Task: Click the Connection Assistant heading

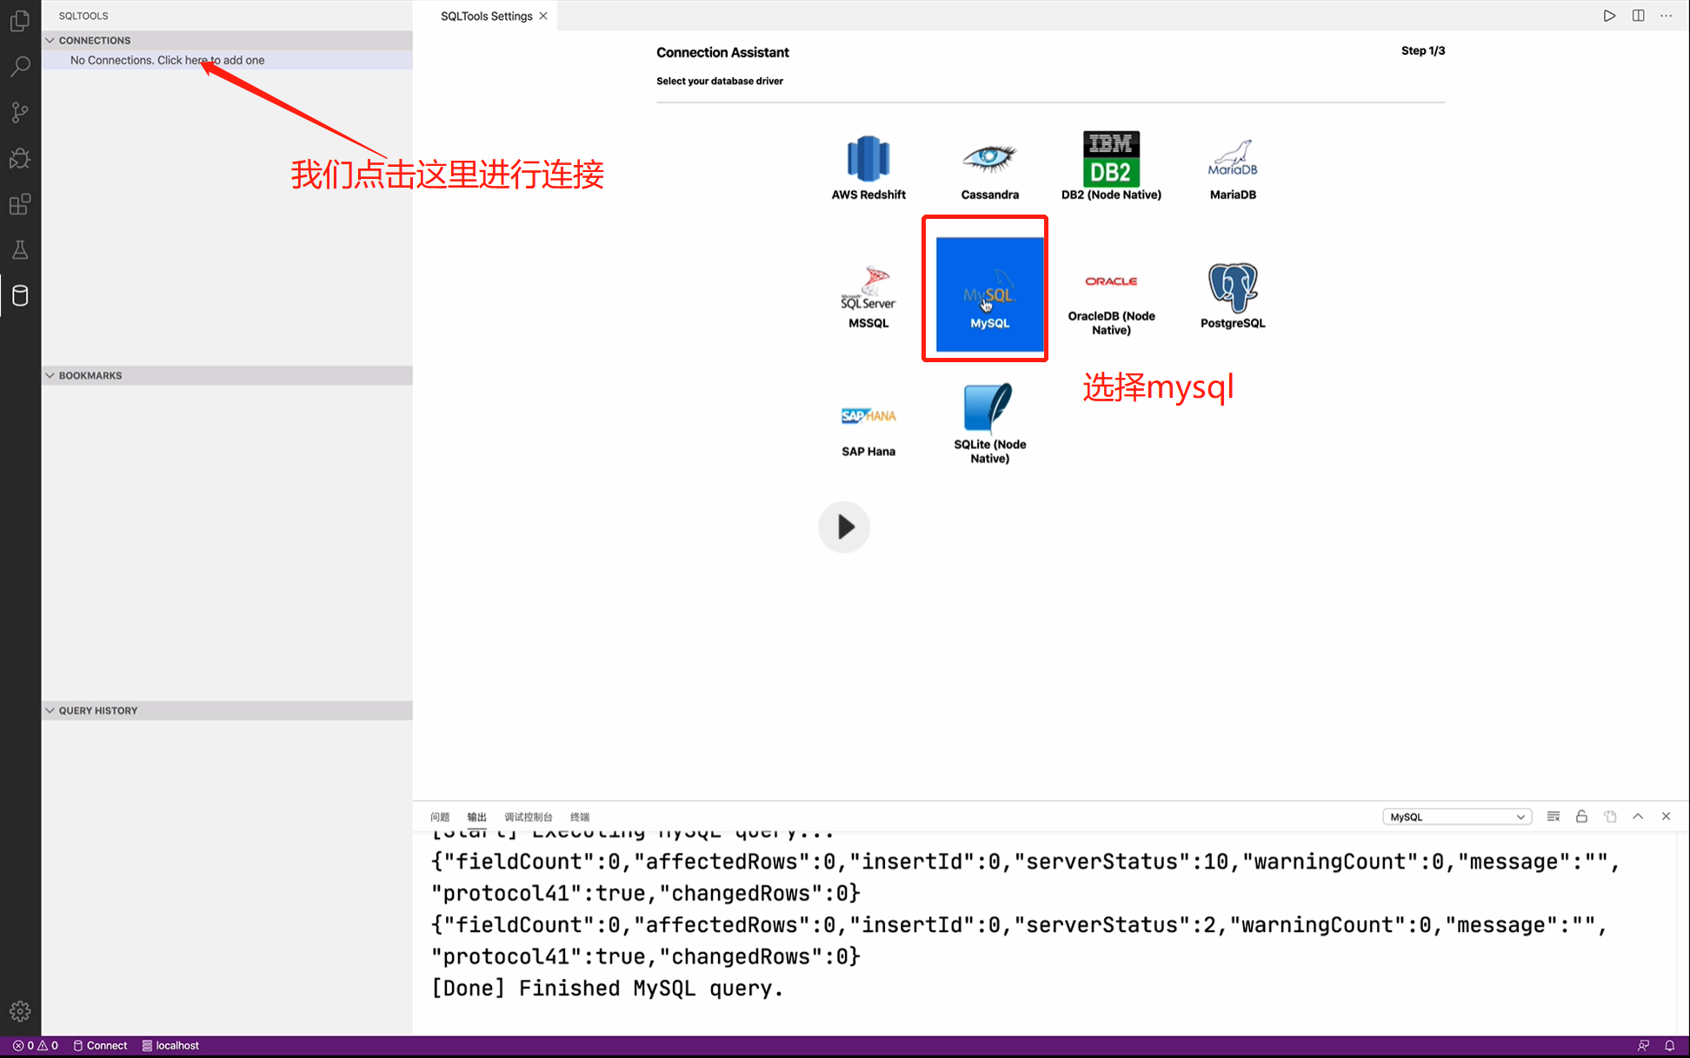Action: 722,52
